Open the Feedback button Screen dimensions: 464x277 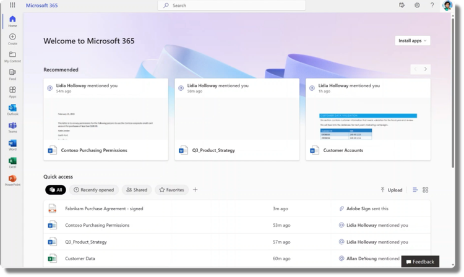[x=420, y=262]
